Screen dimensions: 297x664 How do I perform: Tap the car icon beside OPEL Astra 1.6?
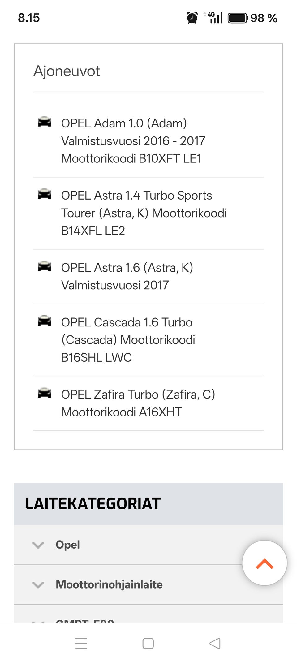point(44,266)
